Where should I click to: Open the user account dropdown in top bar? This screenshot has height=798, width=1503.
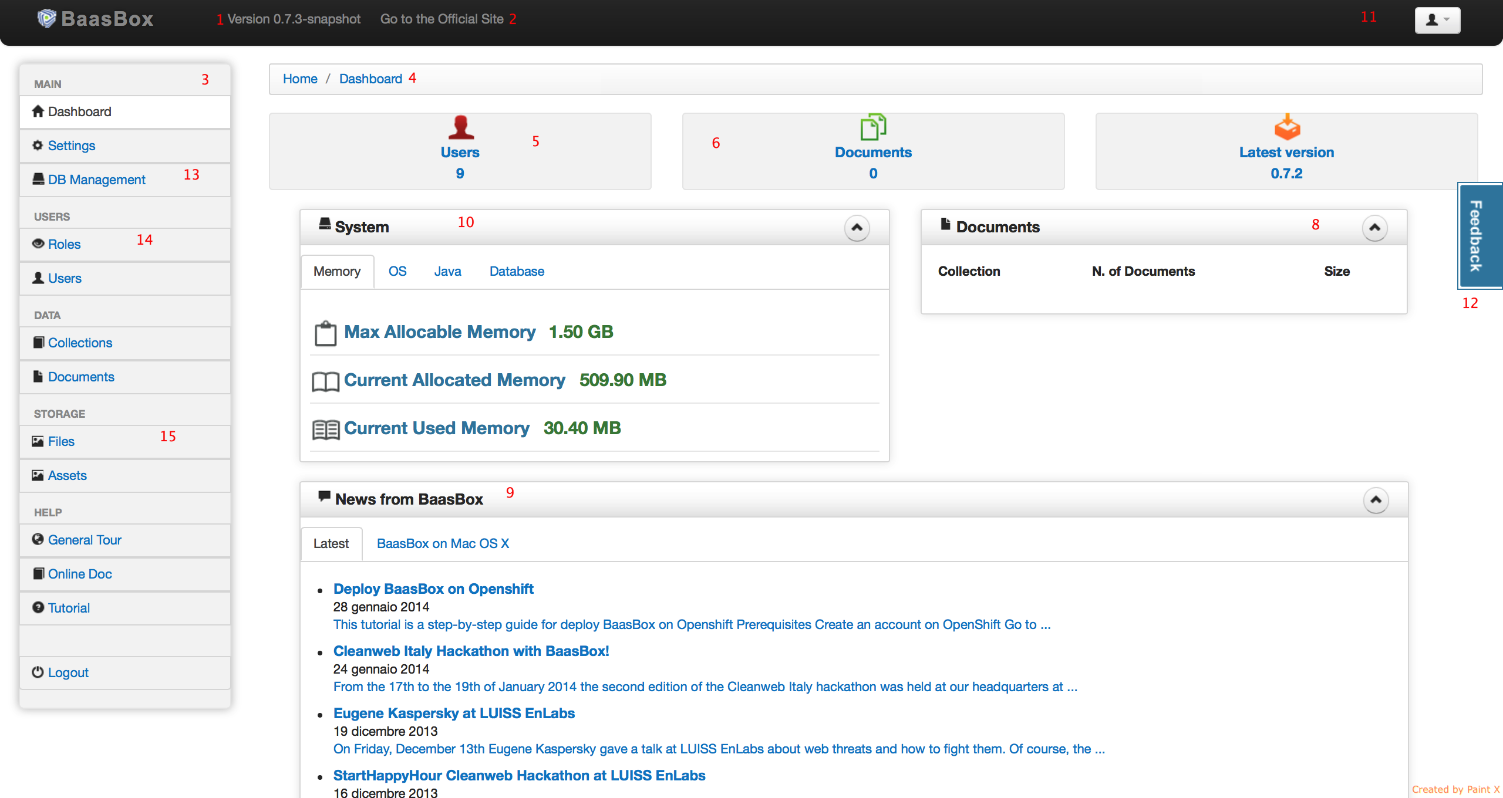pos(1437,20)
